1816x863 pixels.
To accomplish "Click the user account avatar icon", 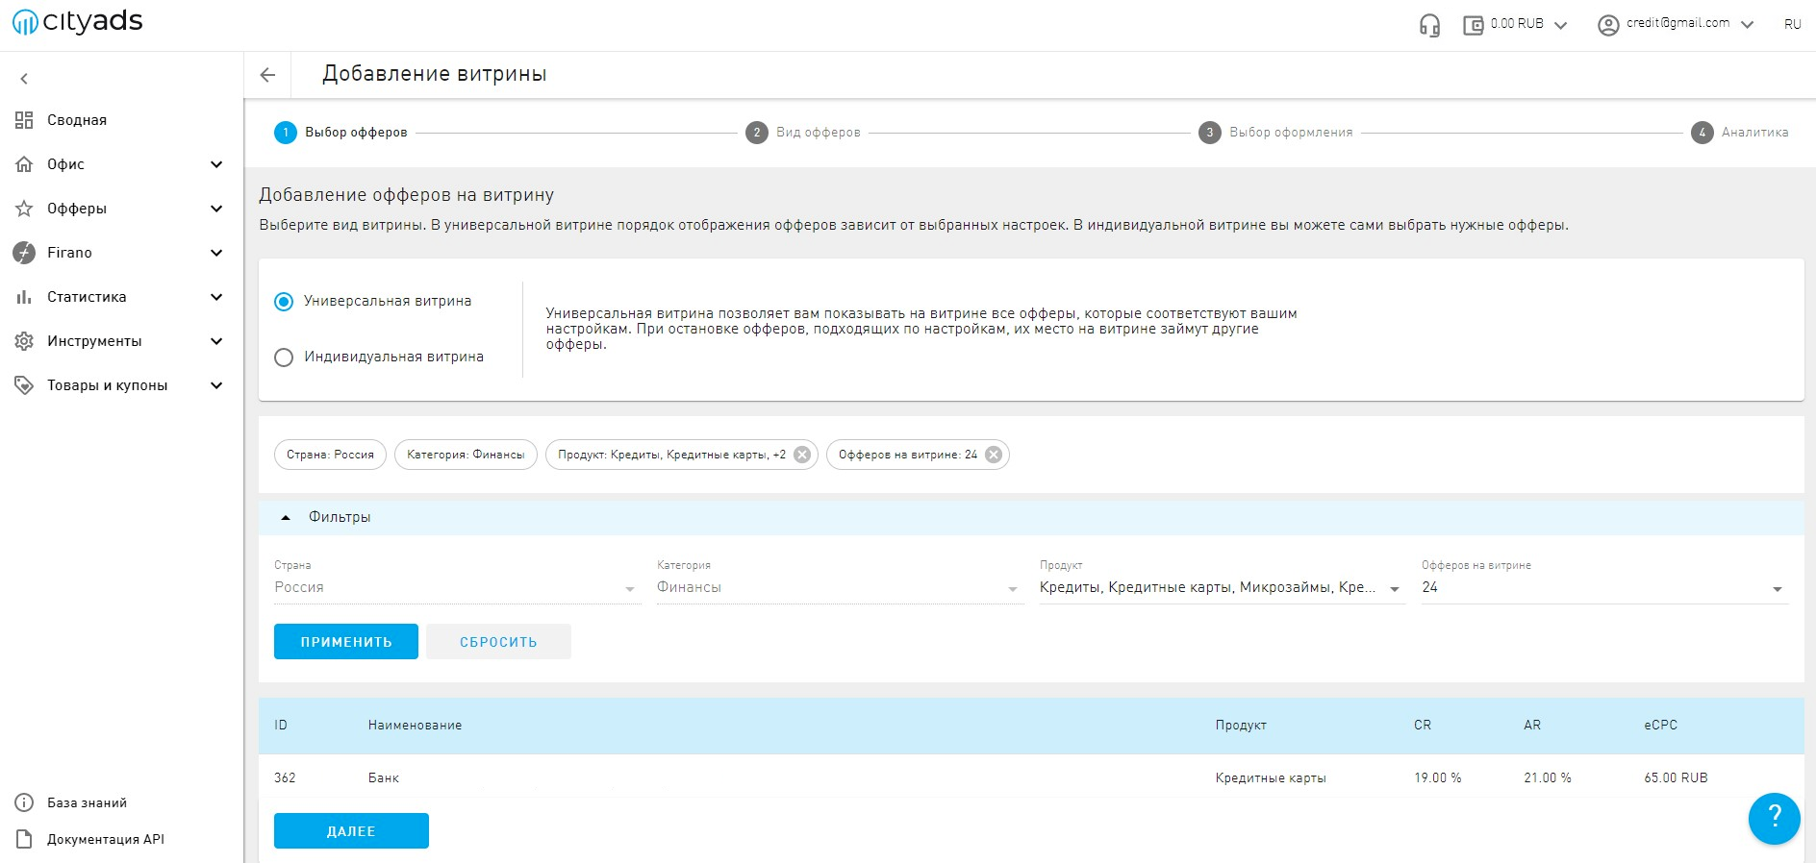I will tap(1608, 25).
